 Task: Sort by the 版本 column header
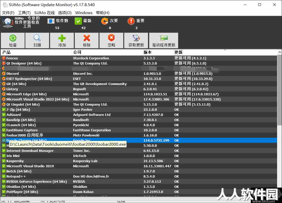point(157,52)
